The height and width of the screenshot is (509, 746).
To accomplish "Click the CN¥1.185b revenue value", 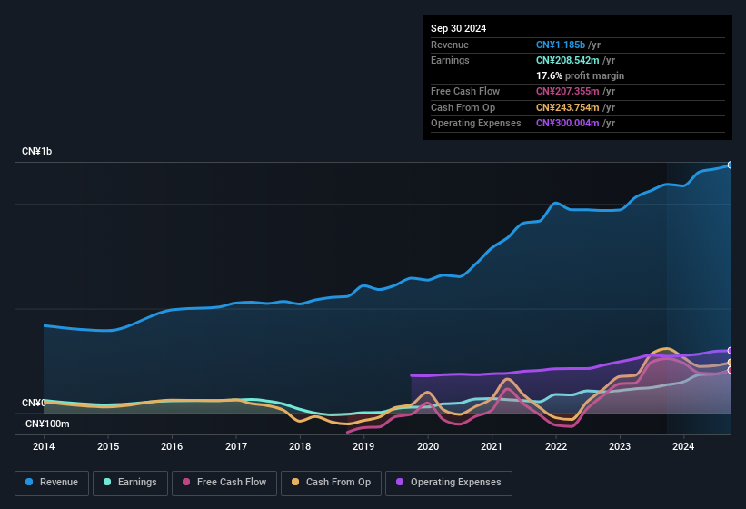I will [561, 45].
